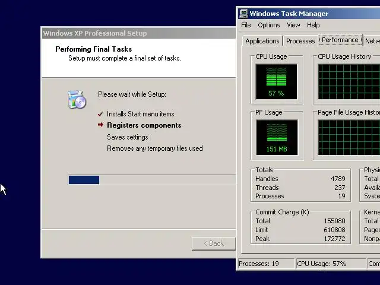This screenshot has height=285, width=380.
Task: Click the CPU Usage History graph
Action: [x=349, y=82]
